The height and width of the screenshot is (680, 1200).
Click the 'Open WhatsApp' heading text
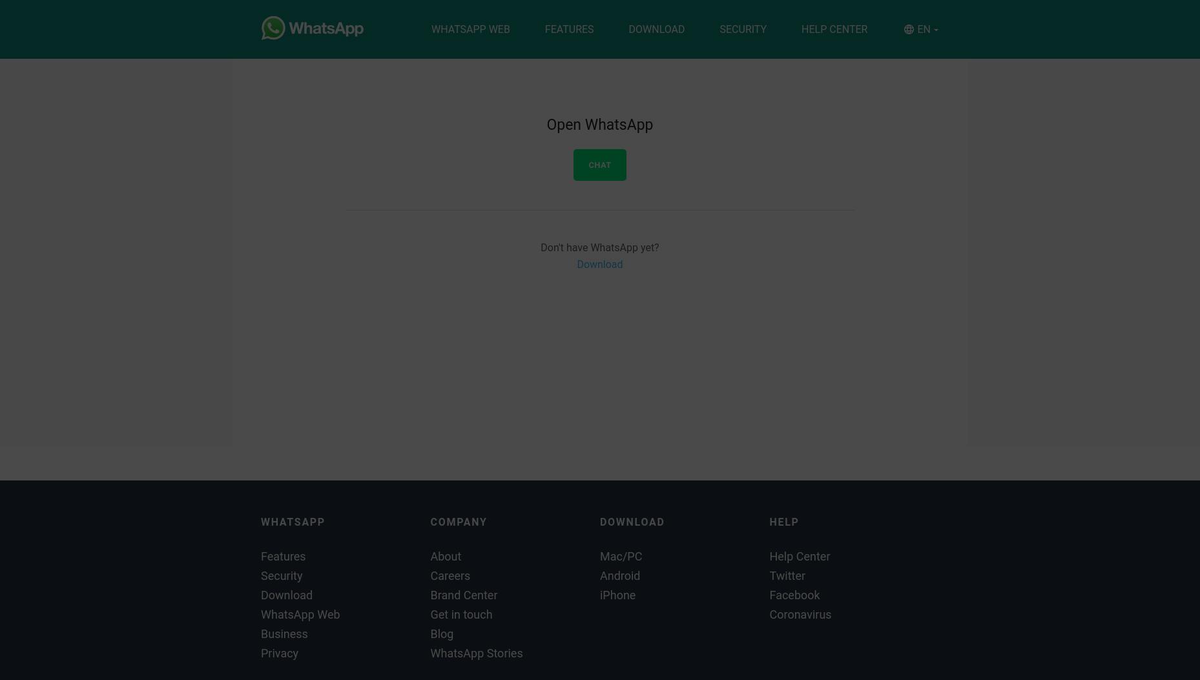(599, 125)
